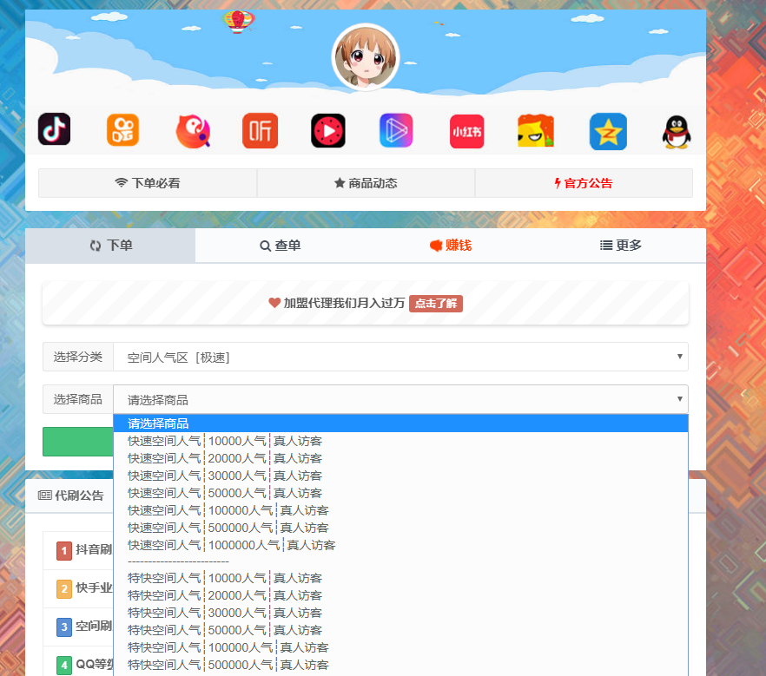Switch to the 赚钱 tab
Screen dimensions: 766x676
click(451, 246)
